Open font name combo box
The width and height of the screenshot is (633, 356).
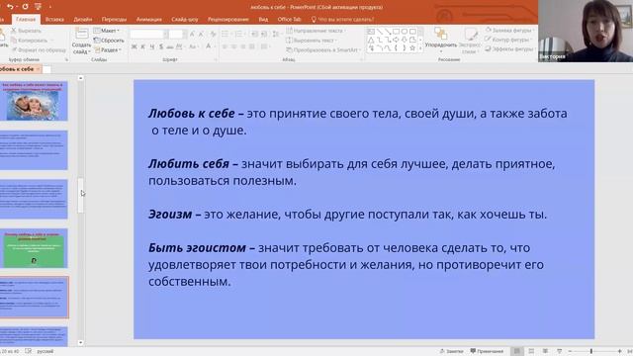[149, 35]
